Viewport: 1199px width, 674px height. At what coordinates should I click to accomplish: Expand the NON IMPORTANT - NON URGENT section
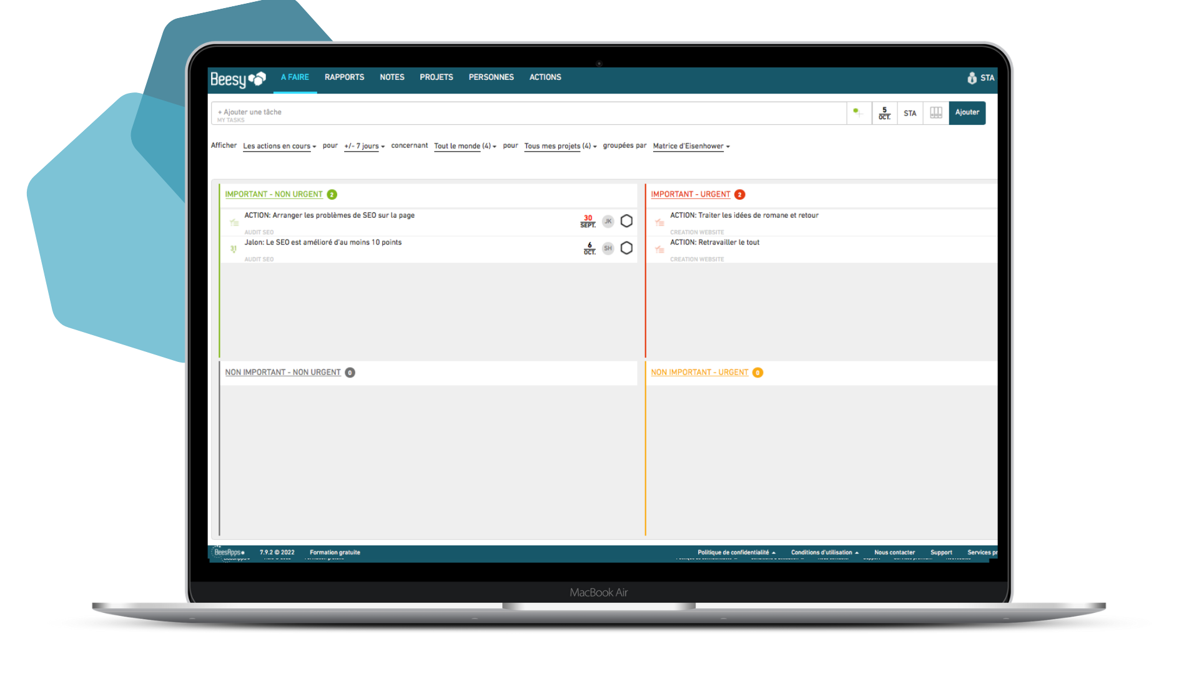(x=284, y=372)
